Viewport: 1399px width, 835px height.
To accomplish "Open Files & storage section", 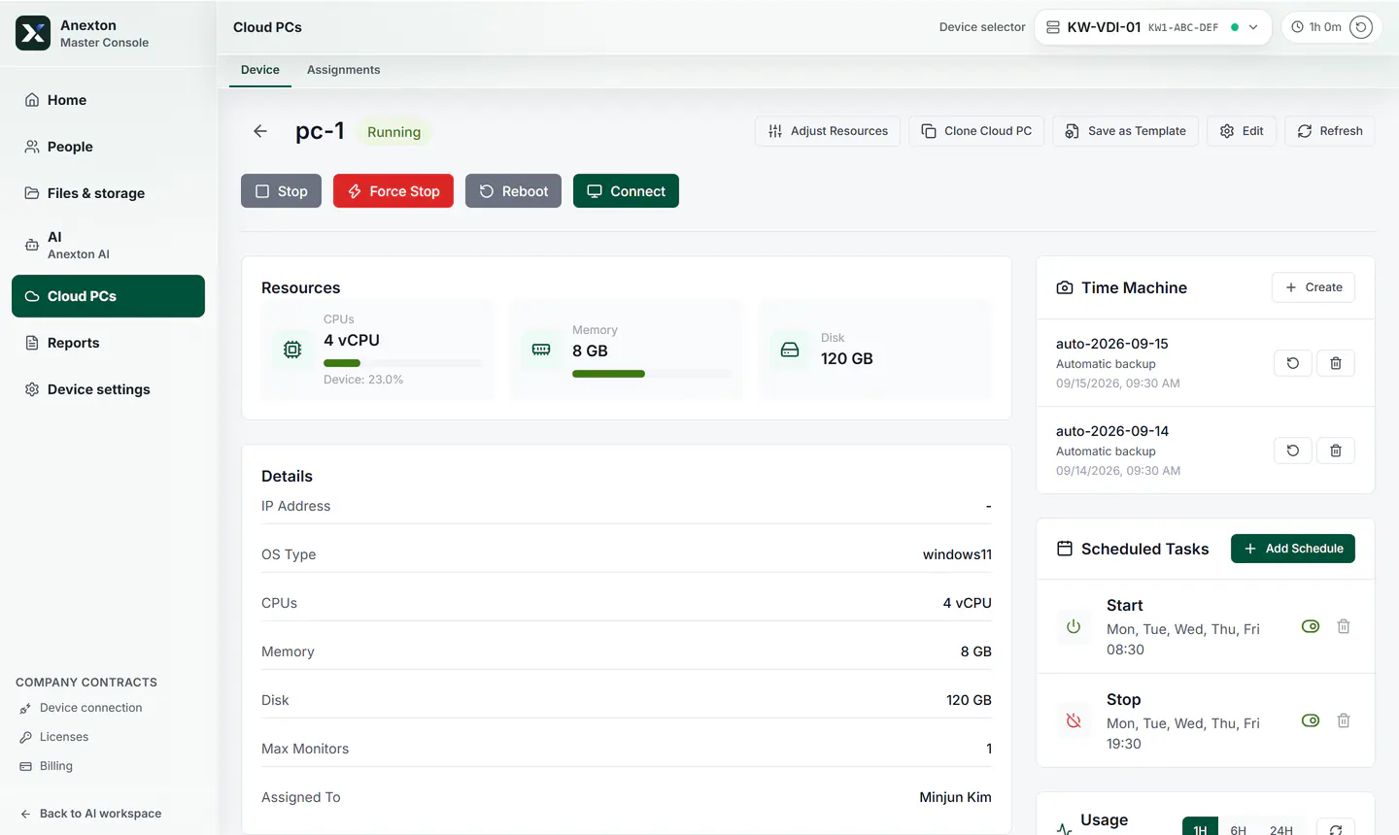I will point(108,193).
